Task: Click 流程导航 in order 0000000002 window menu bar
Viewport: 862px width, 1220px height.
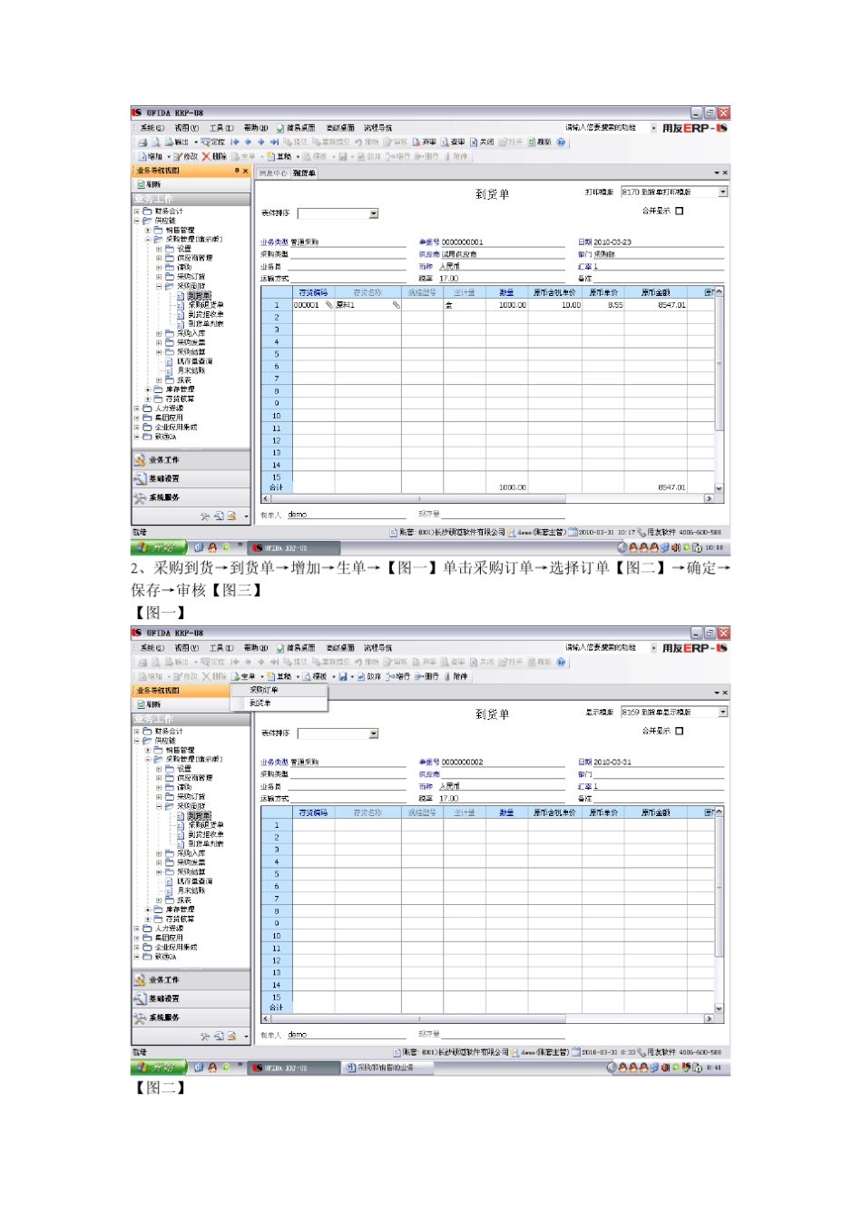Action: tap(378, 648)
